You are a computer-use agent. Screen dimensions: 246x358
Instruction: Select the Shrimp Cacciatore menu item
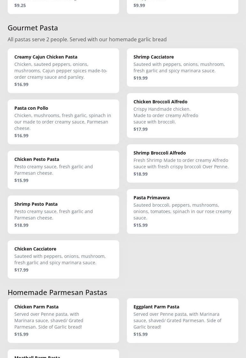(x=182, y=67)
